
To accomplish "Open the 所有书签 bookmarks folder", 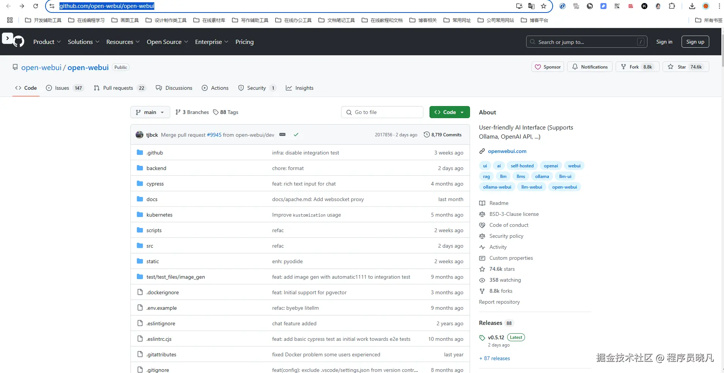I will click(709, 20).
